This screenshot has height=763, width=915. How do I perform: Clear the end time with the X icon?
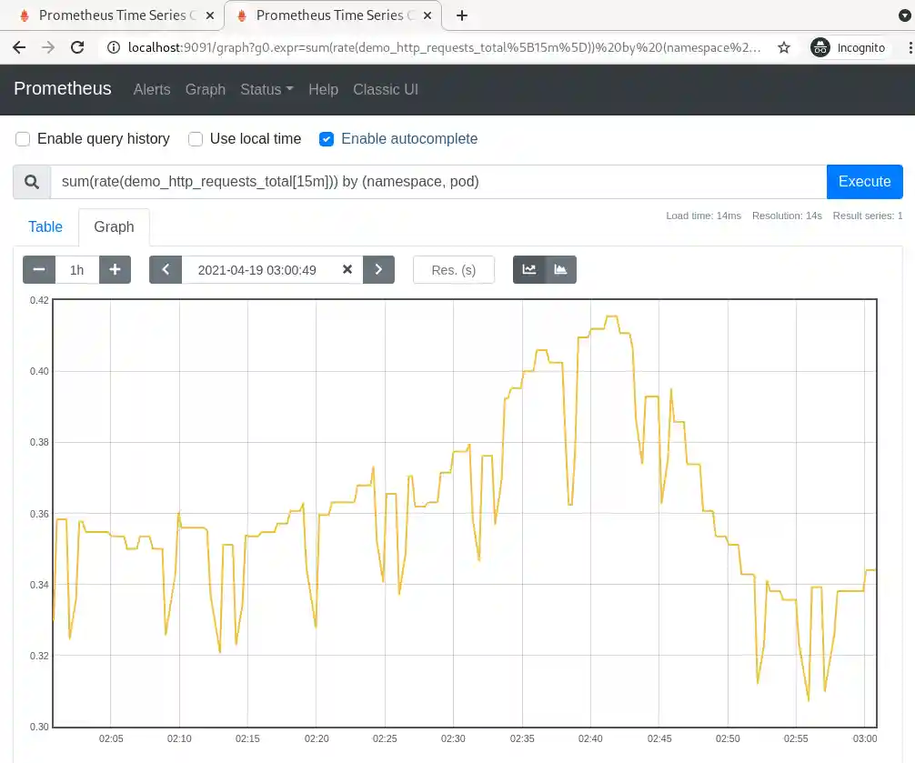(347, 269)
